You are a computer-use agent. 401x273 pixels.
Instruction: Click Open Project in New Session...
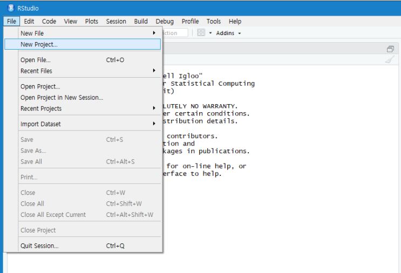point(62,98)
